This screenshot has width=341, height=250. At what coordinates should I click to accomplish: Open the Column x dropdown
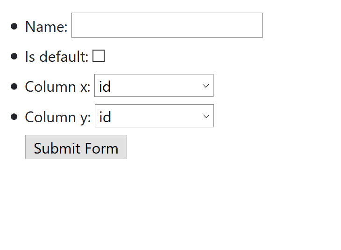point(154,86)
